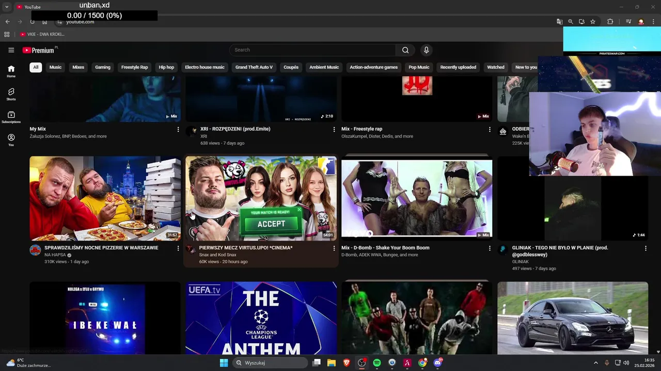Screen dimensions: 661x371
Task: Select the Ambient Music filter chip
Action: click(x=324, y=67)
